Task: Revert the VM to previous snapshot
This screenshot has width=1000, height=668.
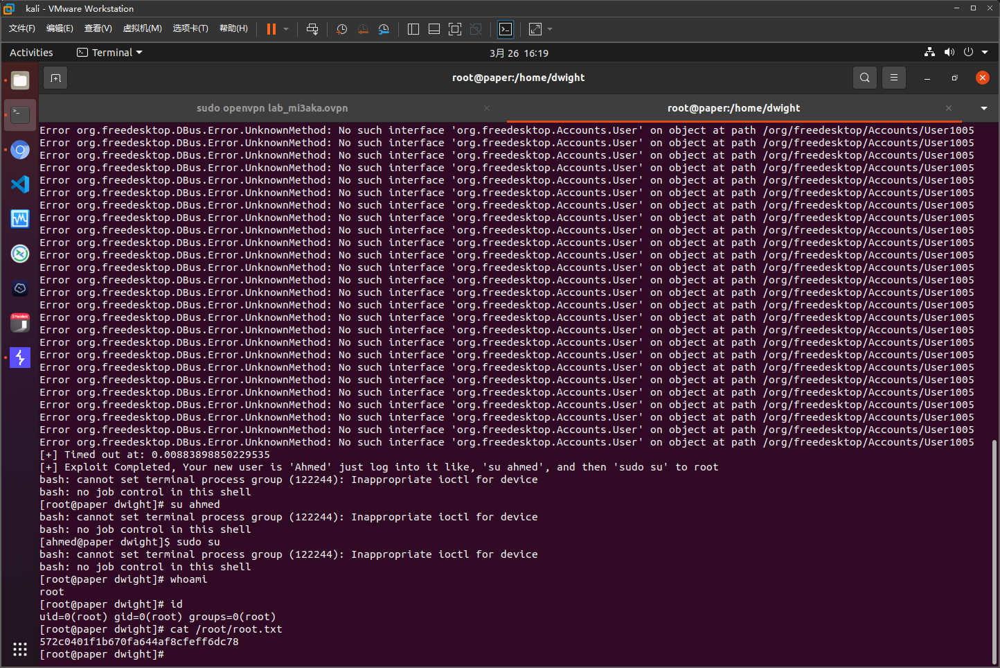Action: [x=363, y=29]
